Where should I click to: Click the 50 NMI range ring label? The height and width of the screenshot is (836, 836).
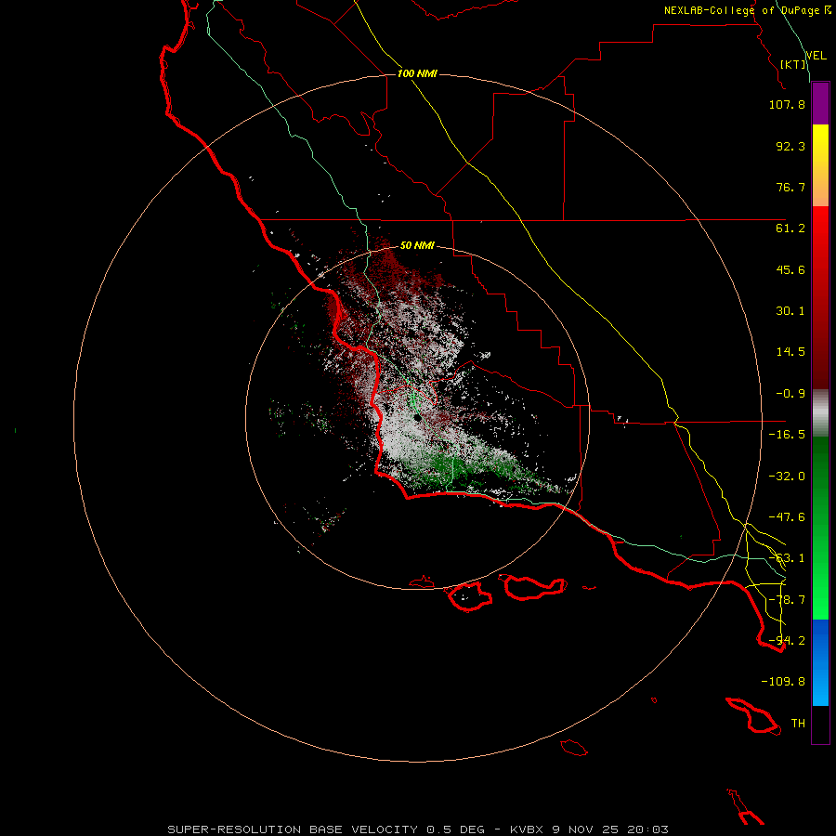point(417,245)
